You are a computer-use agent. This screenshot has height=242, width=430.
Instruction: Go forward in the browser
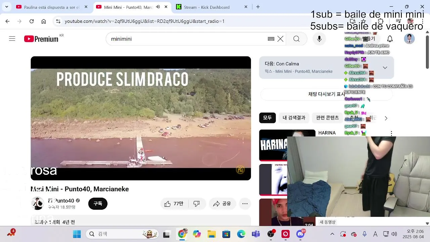click(19, 21)
